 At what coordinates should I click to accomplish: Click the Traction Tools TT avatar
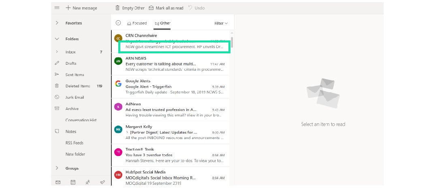tap(118, 152)
